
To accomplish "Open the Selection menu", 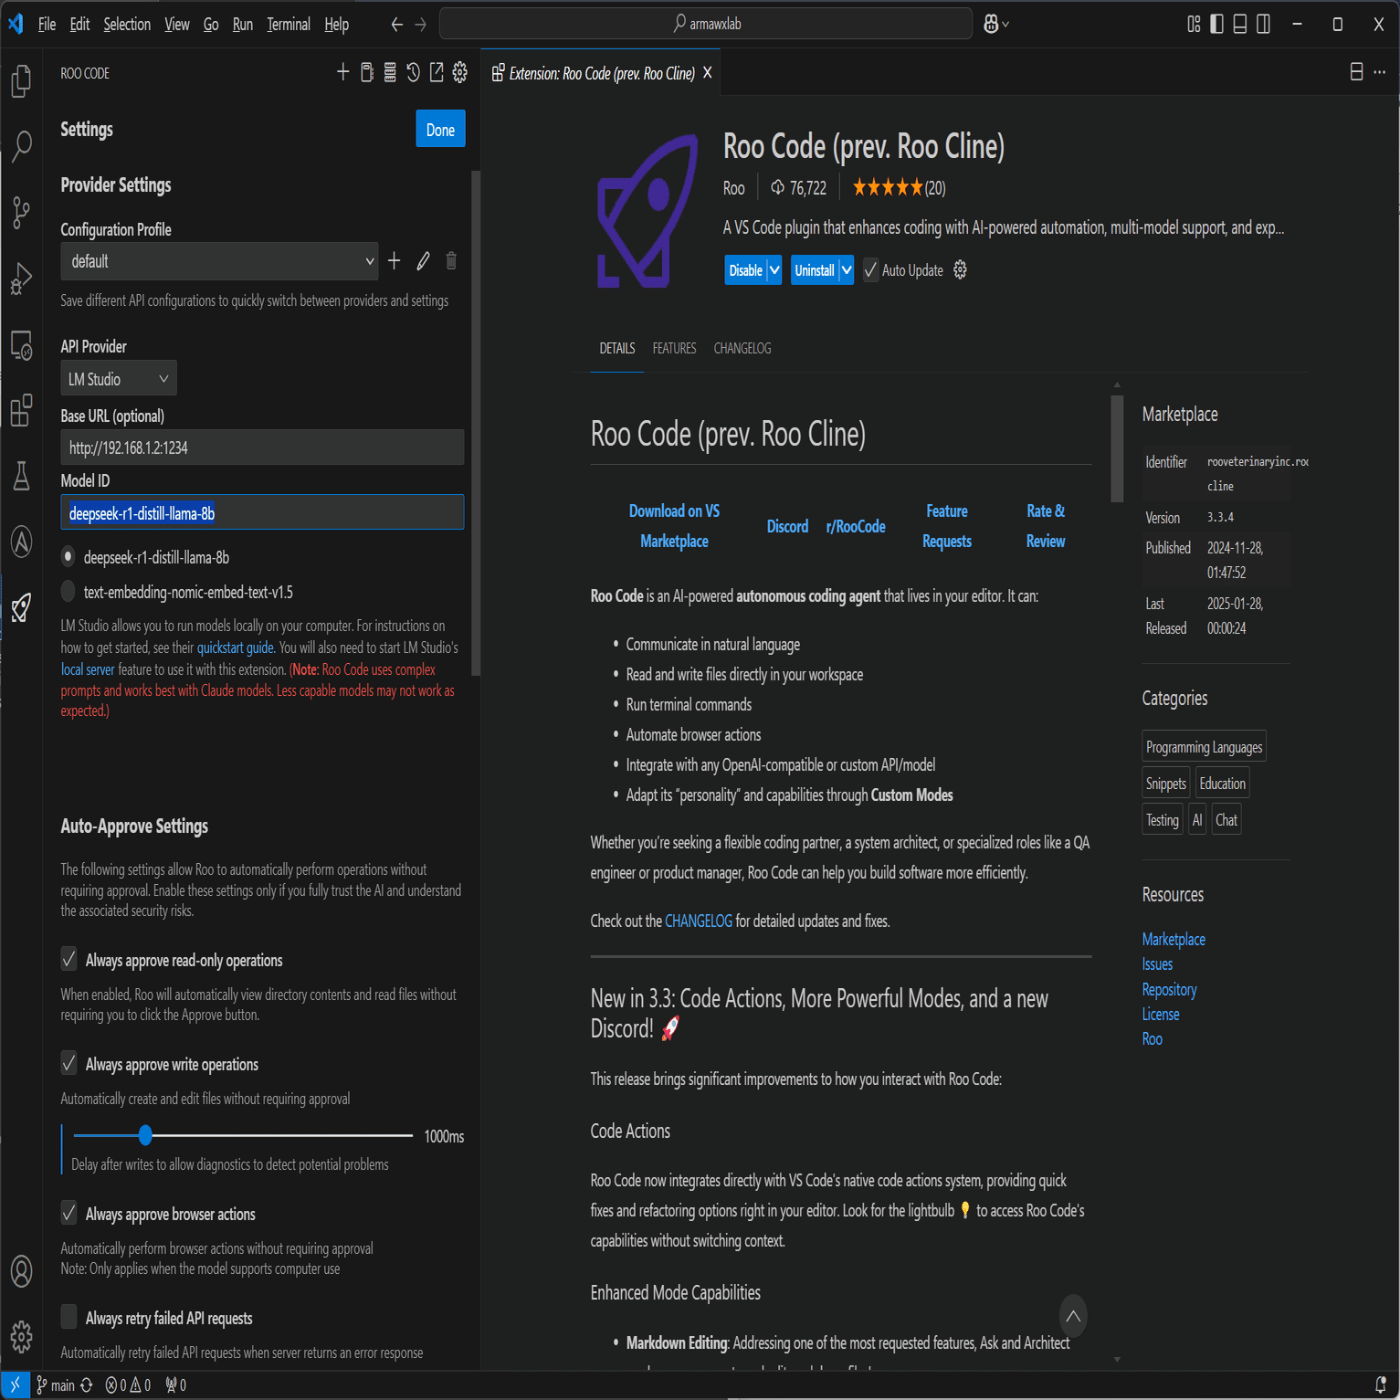I will click(x=127, y=25).
